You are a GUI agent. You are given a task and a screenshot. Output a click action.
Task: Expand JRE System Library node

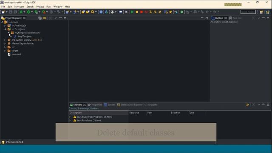pyautogui.click(x=5, y=40)
